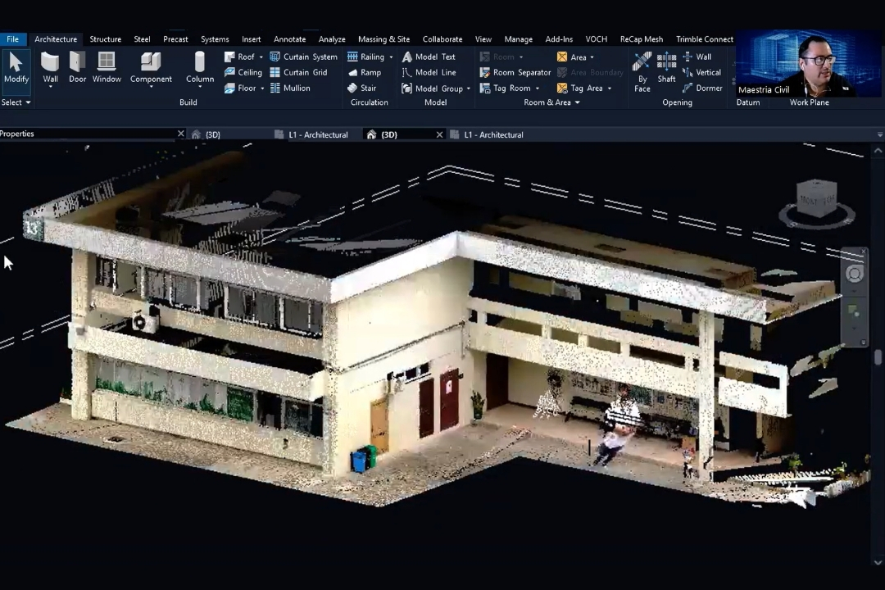This screenshot has width=885, height=590.
Task: Close the Properties panel
Action: [181, 134]
